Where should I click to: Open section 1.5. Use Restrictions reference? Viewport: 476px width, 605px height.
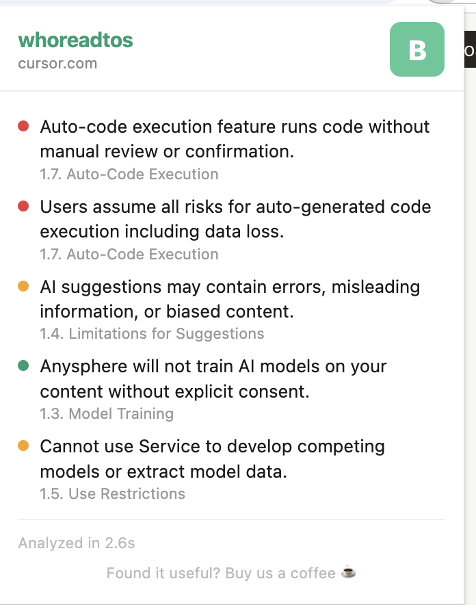(113, 494)
